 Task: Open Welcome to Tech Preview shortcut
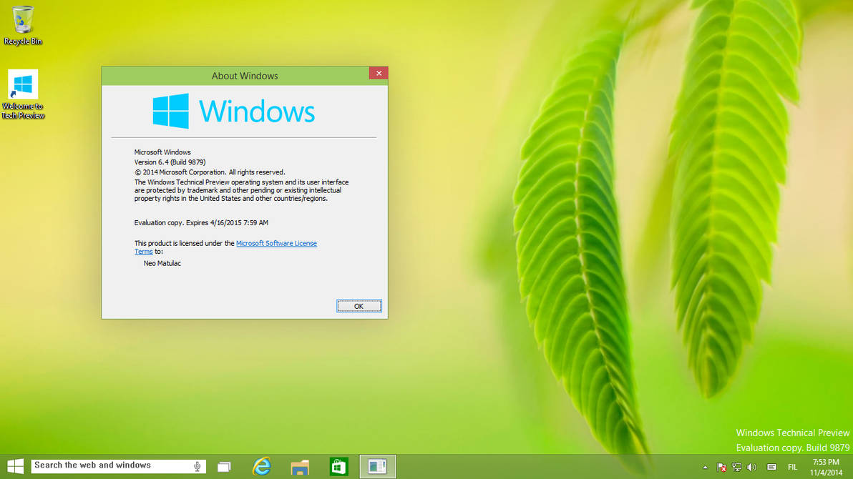pyautogui.click(x=23, y=94)
